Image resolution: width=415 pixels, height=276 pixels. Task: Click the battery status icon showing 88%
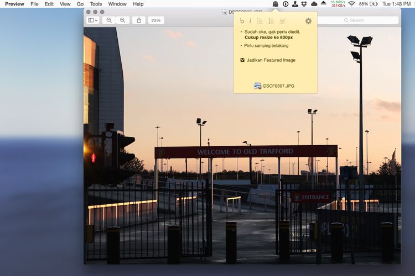tap(369, 4)
